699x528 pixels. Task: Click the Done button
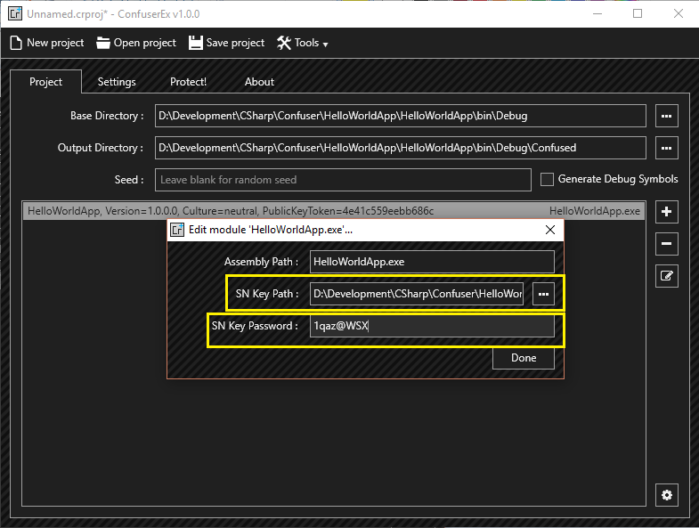pyautogui.click(x=524, y=358)
